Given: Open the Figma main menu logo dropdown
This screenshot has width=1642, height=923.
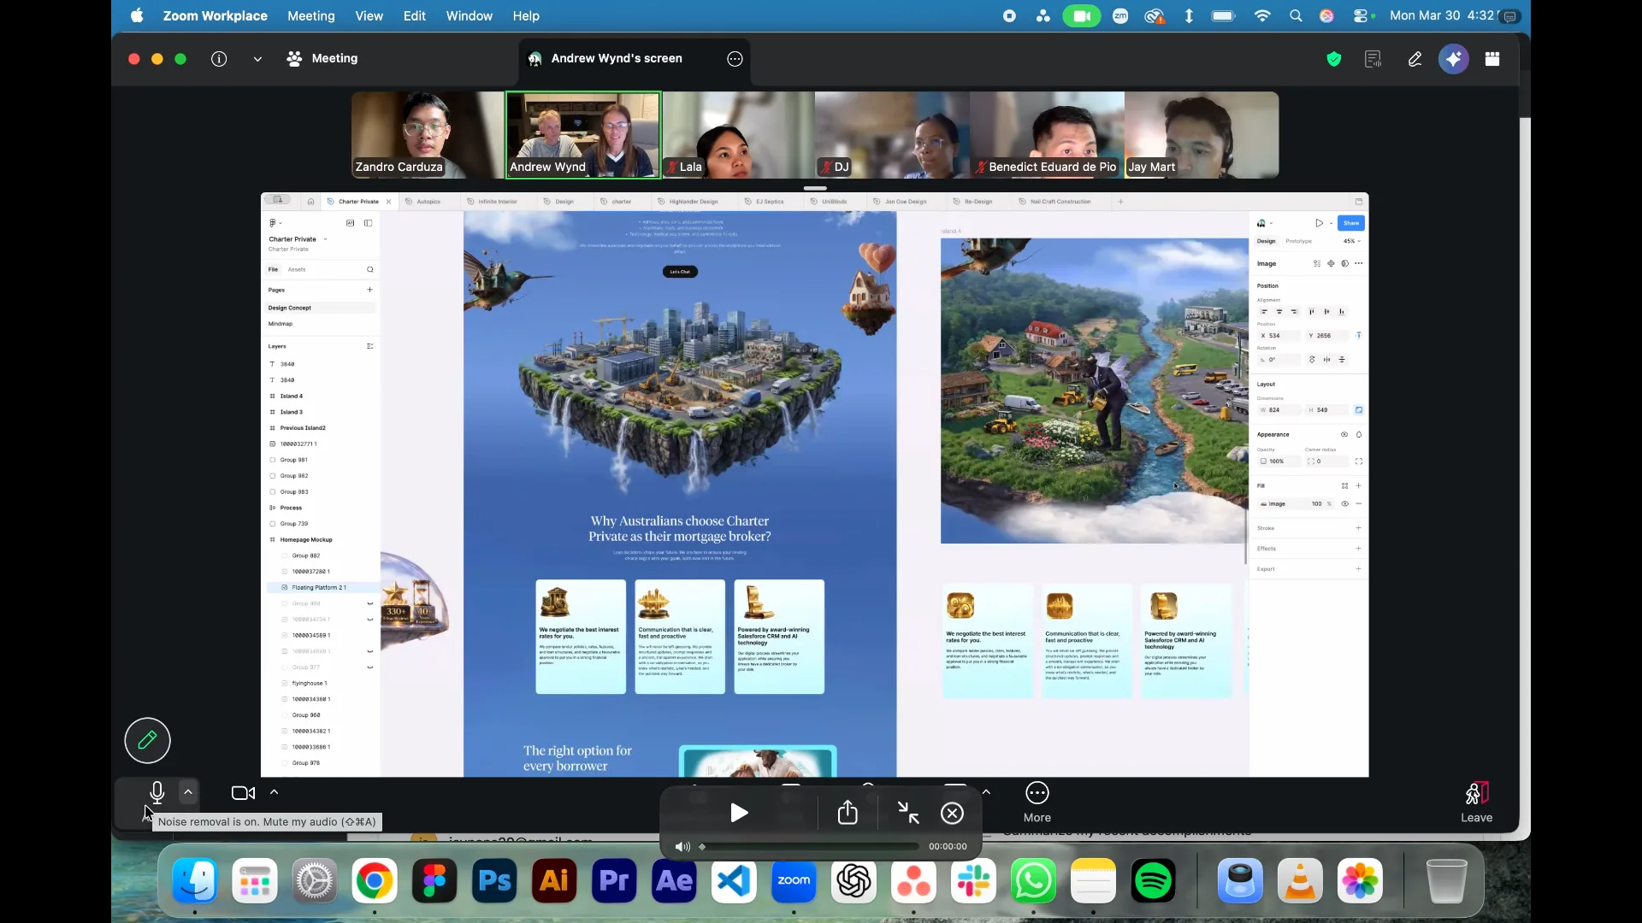Looking at the screenshot, I should pos(275,223).
